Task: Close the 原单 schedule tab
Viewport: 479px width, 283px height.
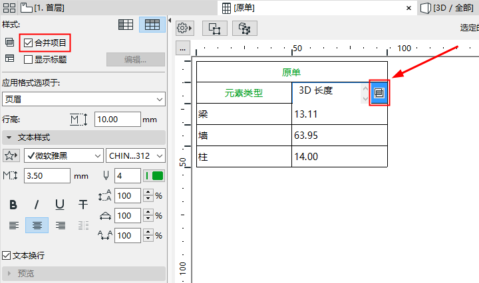Action: [408, 8]
